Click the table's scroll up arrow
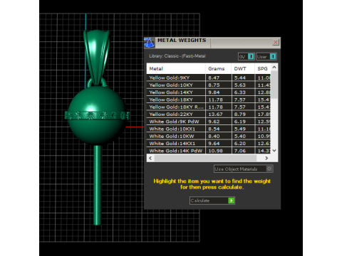 click(274, 68)
